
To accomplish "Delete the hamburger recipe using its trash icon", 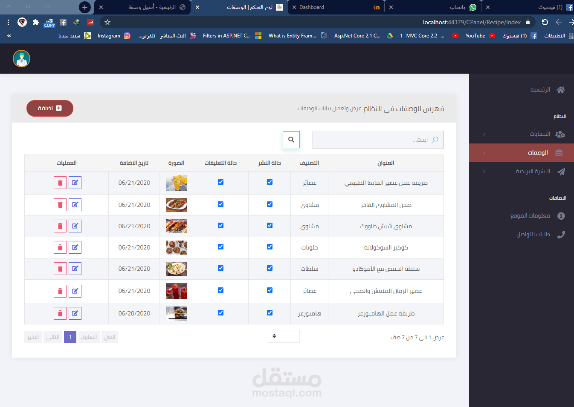I will (60, 313).
